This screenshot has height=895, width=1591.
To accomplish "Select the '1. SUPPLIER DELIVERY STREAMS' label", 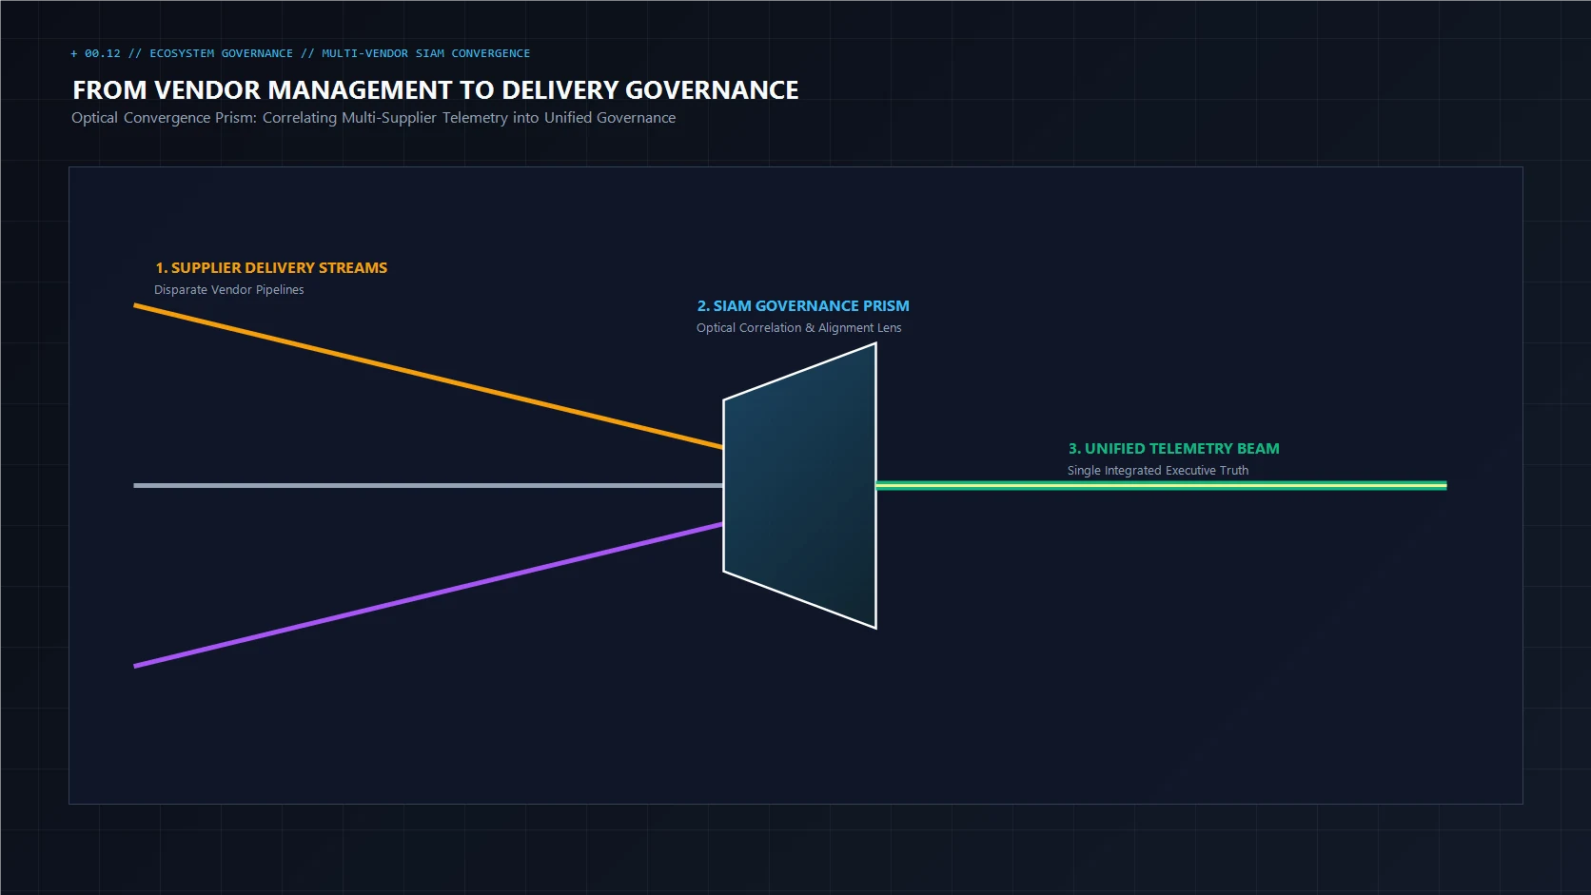I will pyautogui.click(x=271, y=268).
